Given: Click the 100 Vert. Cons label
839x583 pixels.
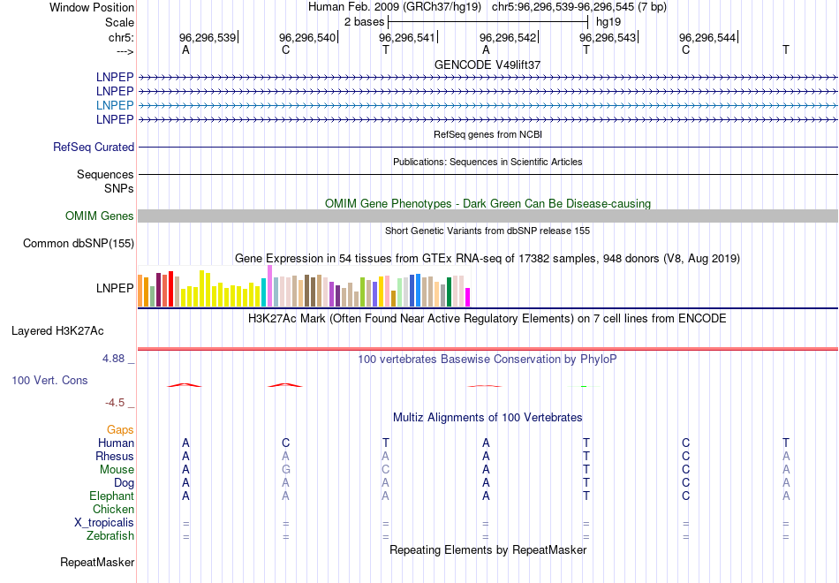Looking at the screenshot, I should [x=49, y=380].
